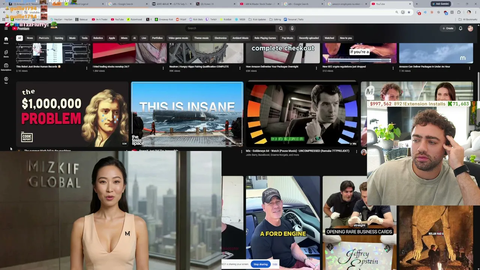Open 'OPENING RARE BUSINESS CARDS' short thumbnail

[x=359, y=223]
